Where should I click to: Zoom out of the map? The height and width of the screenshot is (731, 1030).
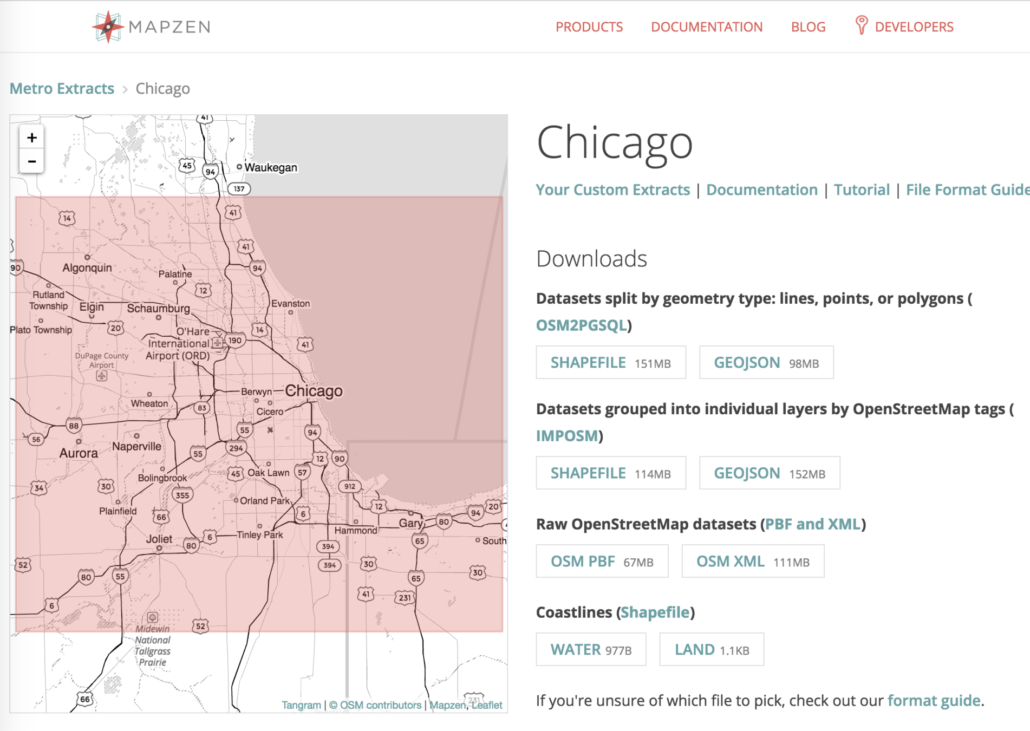[32, 161]
